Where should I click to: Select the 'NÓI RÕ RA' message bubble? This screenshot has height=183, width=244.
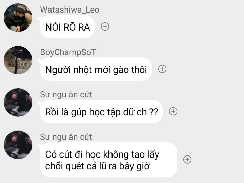[67, 27]
